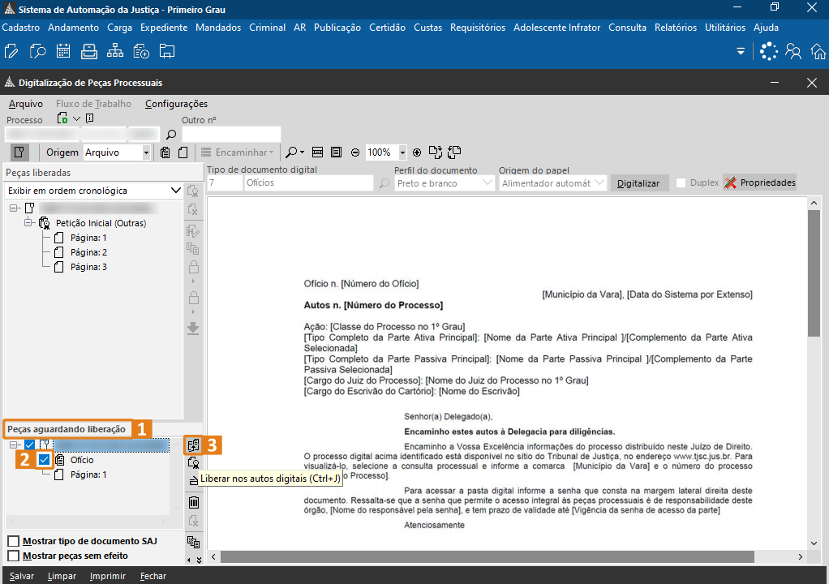Image resolution: width=829 pixels, height=584 pixels.
Task: Click the tipo de documento lookup magnifier
Action: click(x=384, y=183)
